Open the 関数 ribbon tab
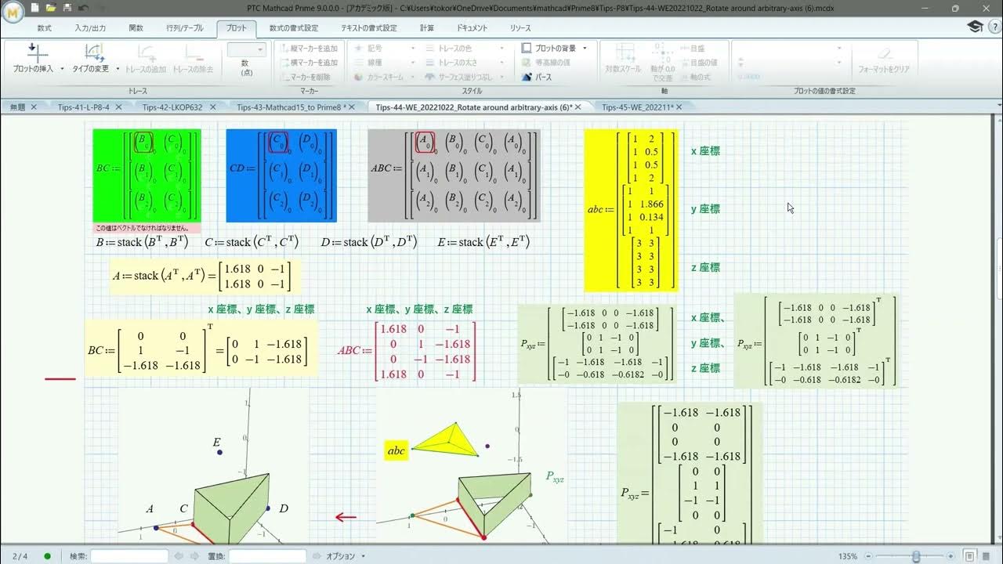 click(x=136, y=27)
